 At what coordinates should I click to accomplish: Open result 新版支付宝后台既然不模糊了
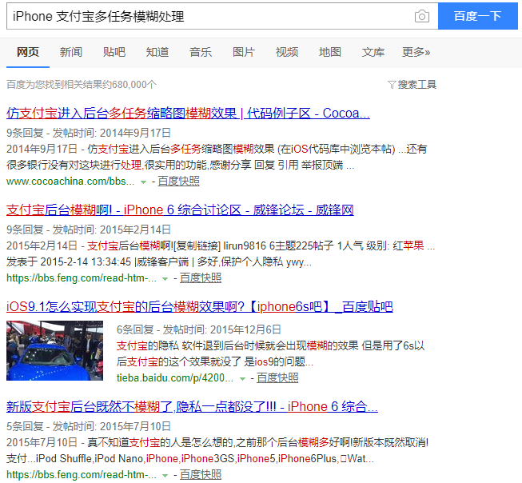tap(192, 406)
